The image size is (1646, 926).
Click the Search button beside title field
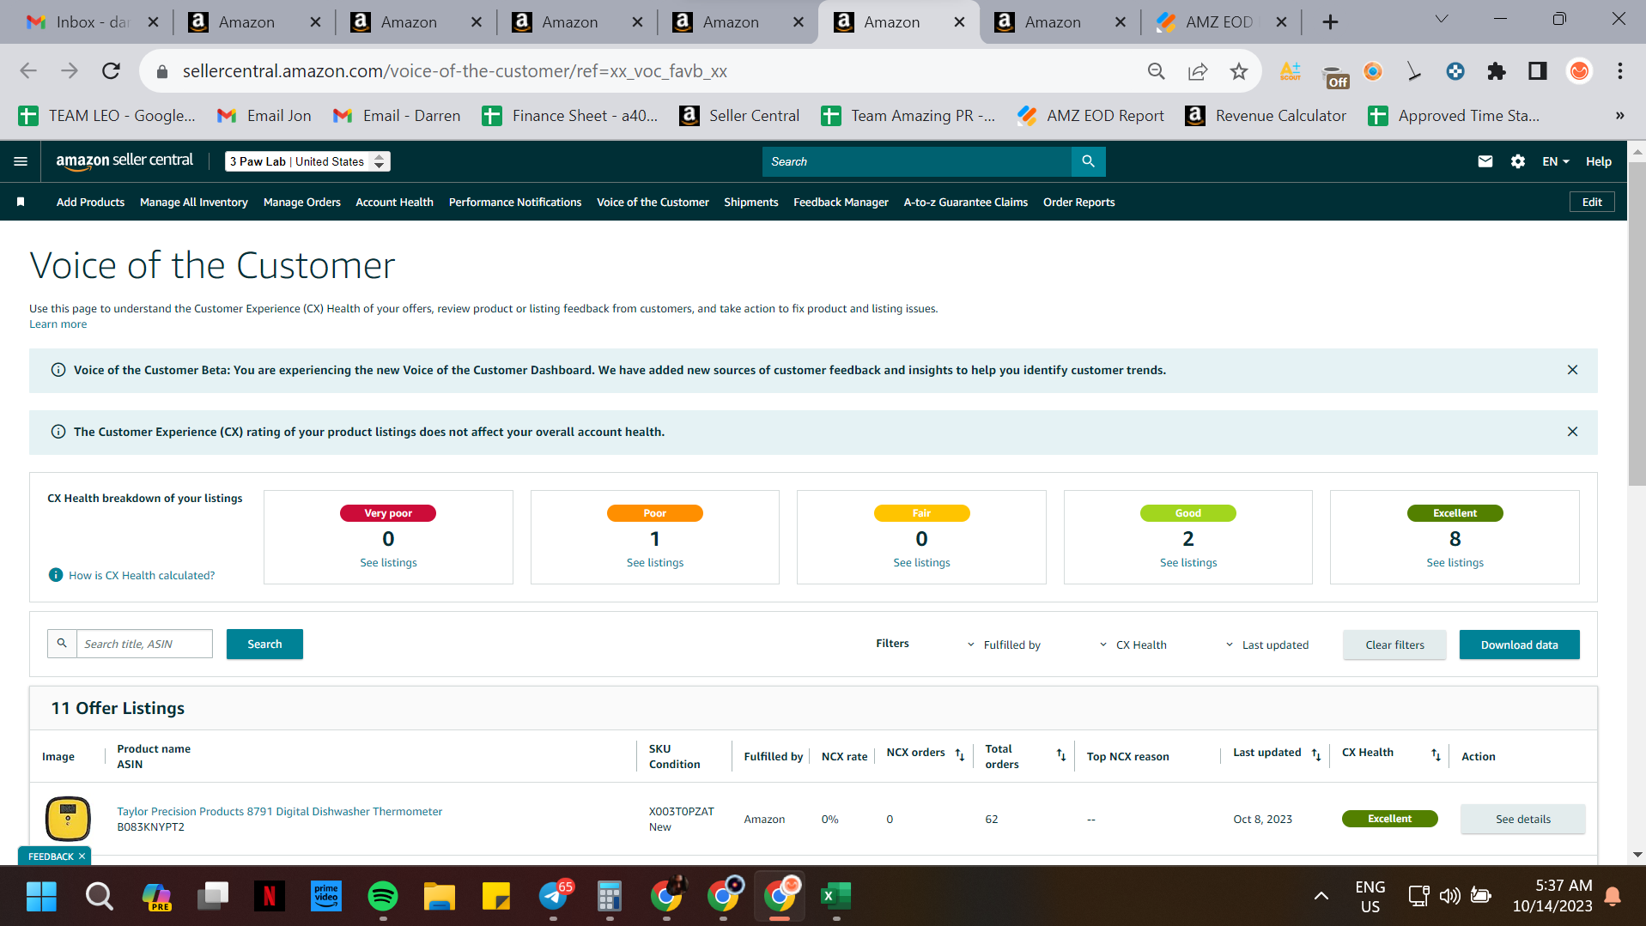[264, 644]
